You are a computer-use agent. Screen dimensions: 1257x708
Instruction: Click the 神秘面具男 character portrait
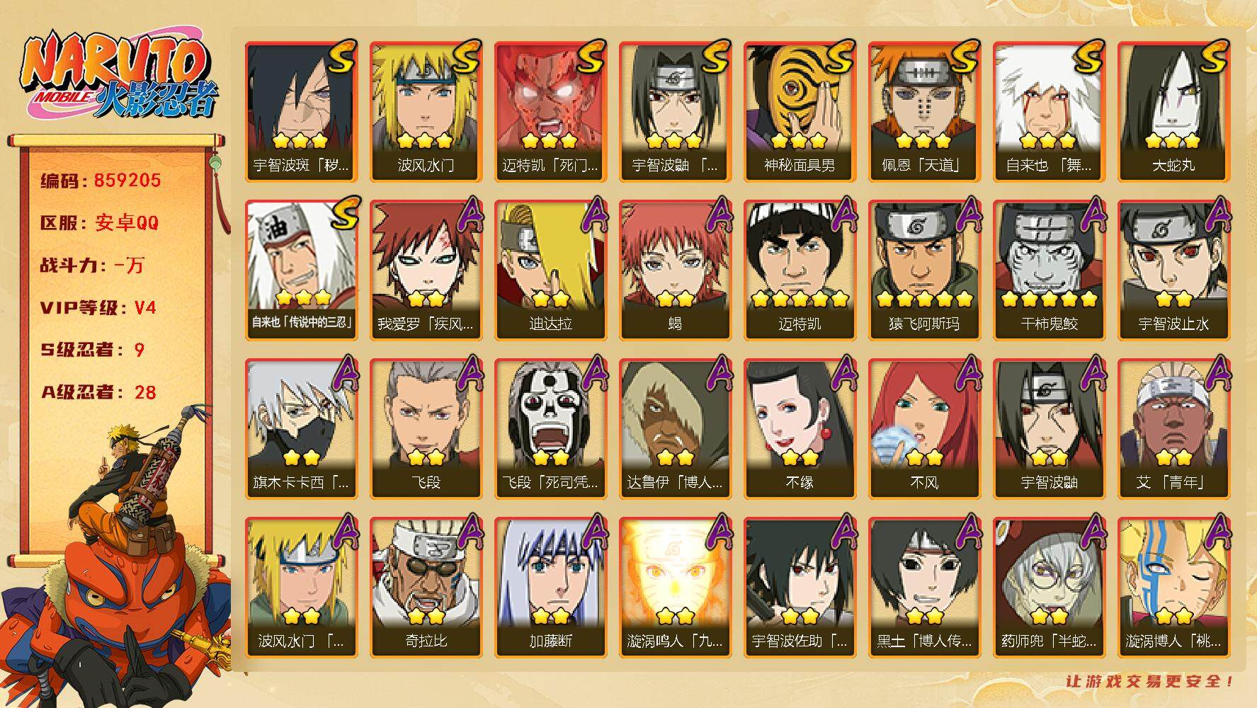pyautogui.click(x=800, y=112)
